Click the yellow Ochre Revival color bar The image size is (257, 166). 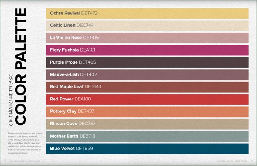tap(147, 13)
